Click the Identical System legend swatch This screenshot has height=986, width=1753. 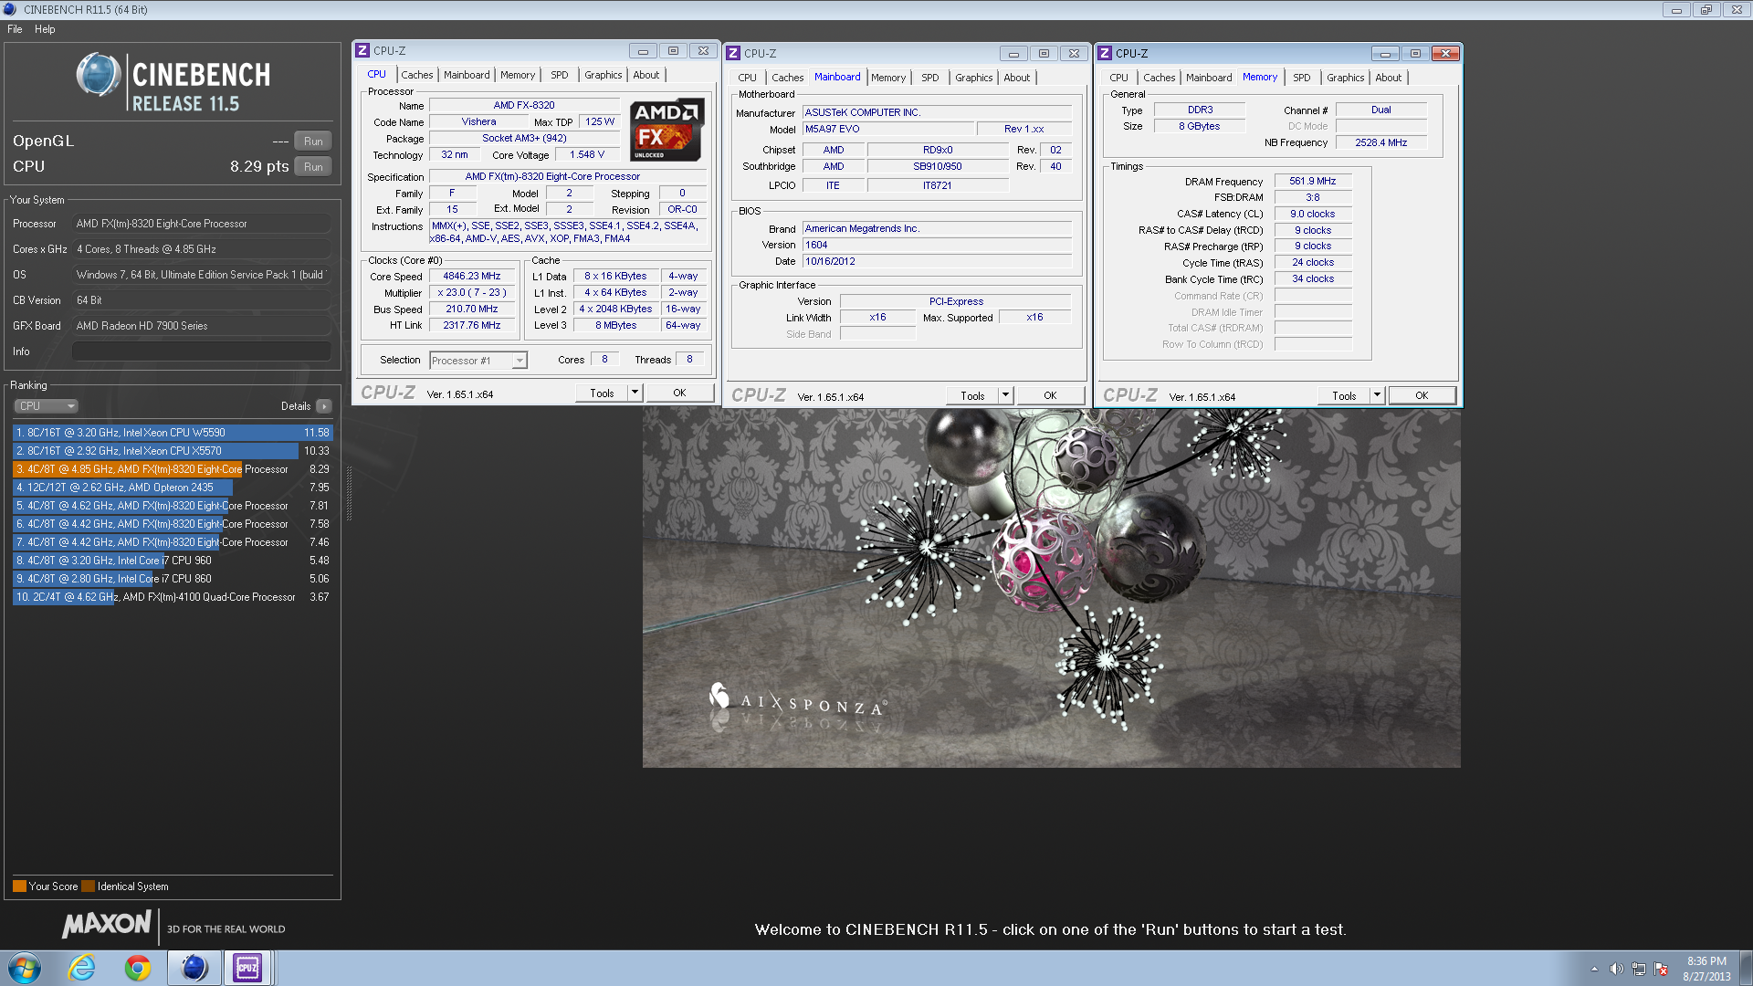point(88,886)
